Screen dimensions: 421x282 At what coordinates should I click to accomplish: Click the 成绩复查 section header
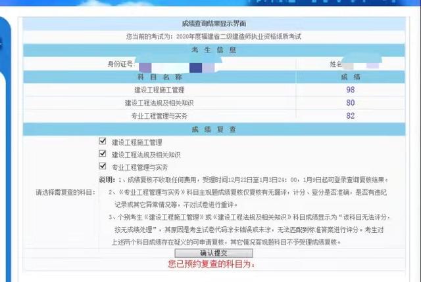coord(214,130)
